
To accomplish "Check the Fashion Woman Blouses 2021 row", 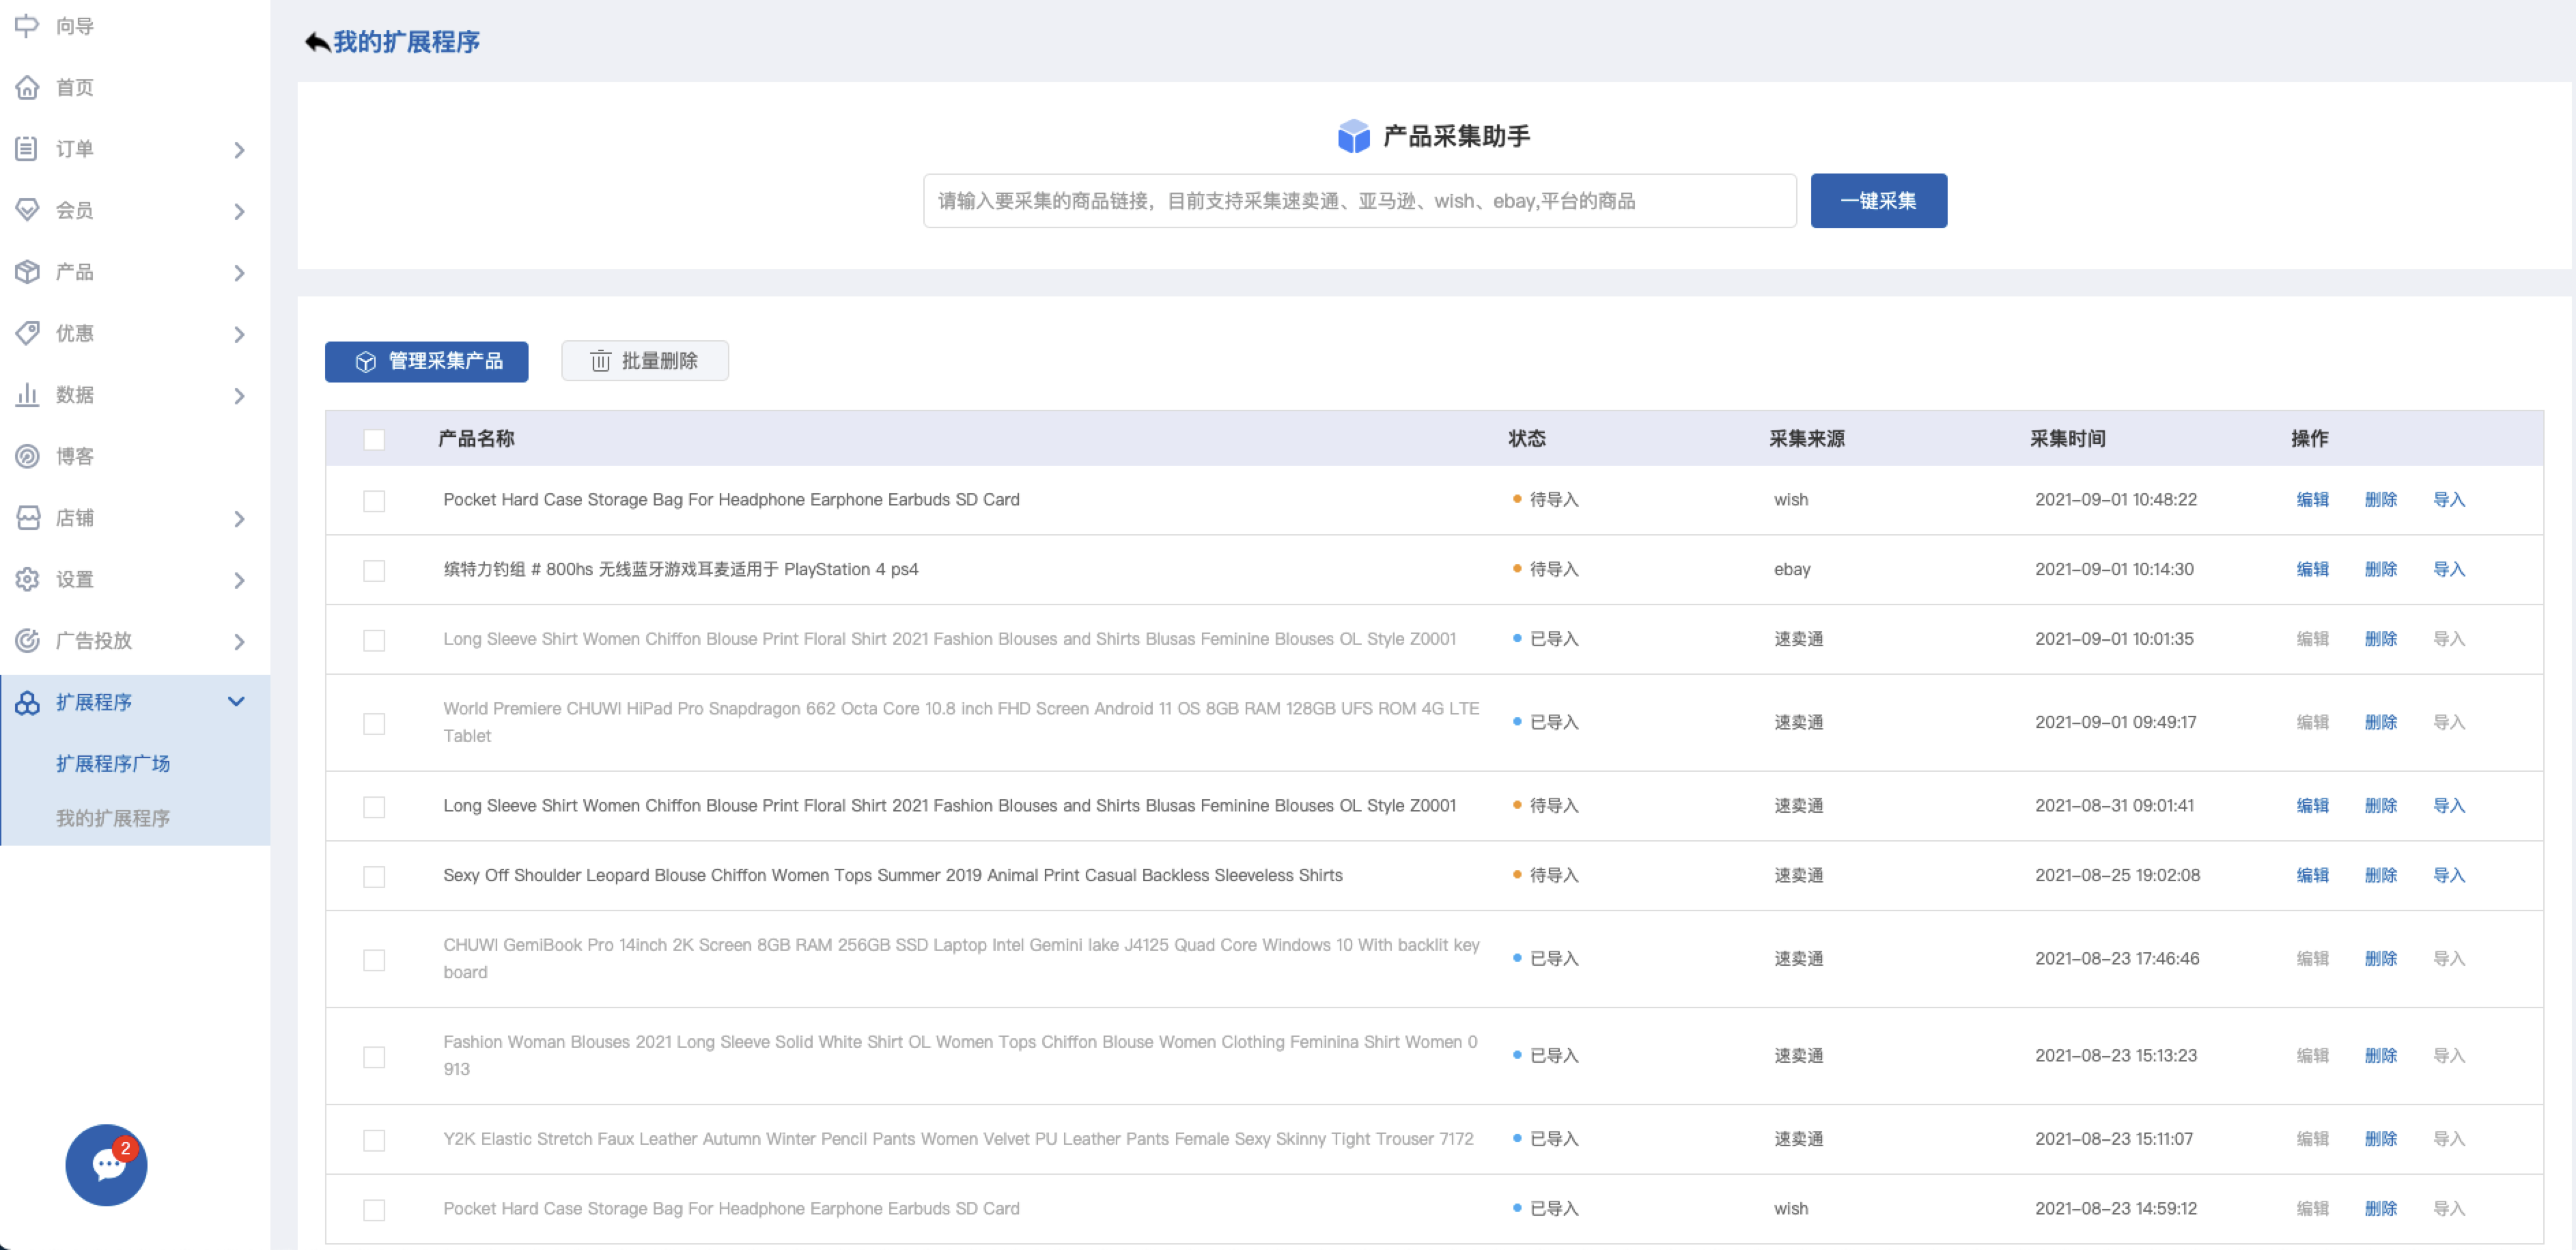I will (374, 1056).
